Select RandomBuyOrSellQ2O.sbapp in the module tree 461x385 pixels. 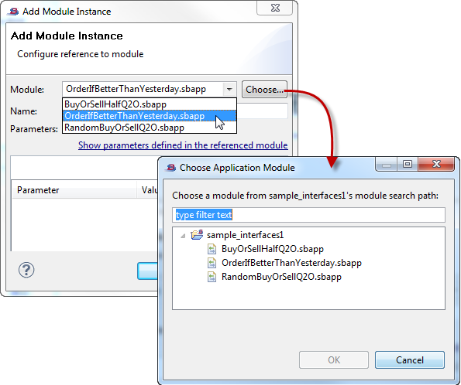point(281,277)
